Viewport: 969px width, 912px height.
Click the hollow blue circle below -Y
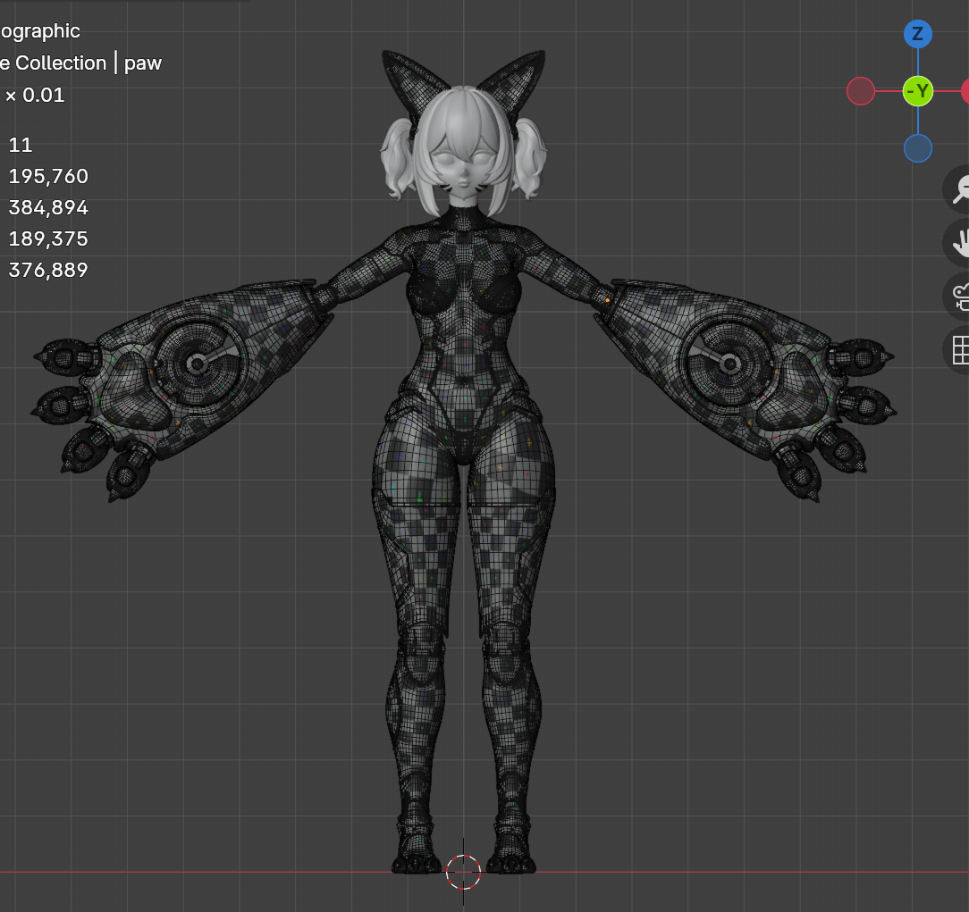917,148
